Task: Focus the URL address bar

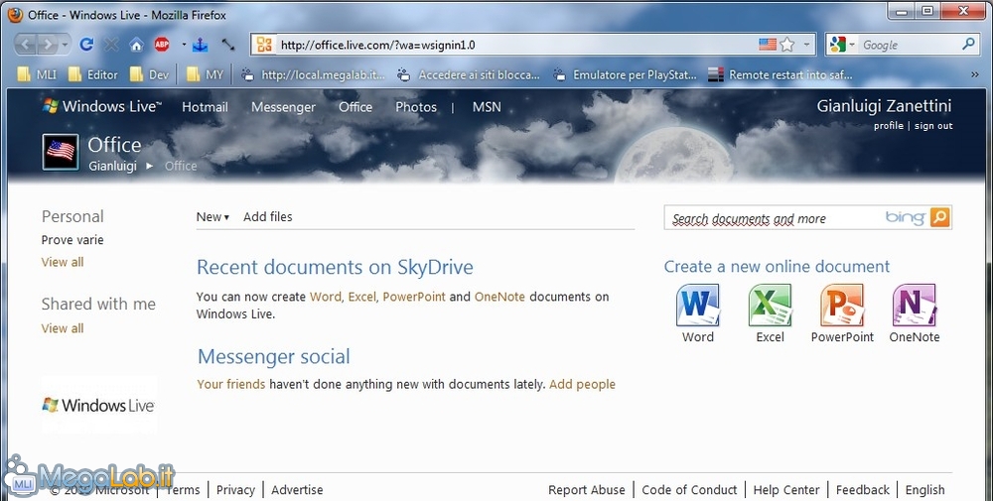Action: (514, 45)
